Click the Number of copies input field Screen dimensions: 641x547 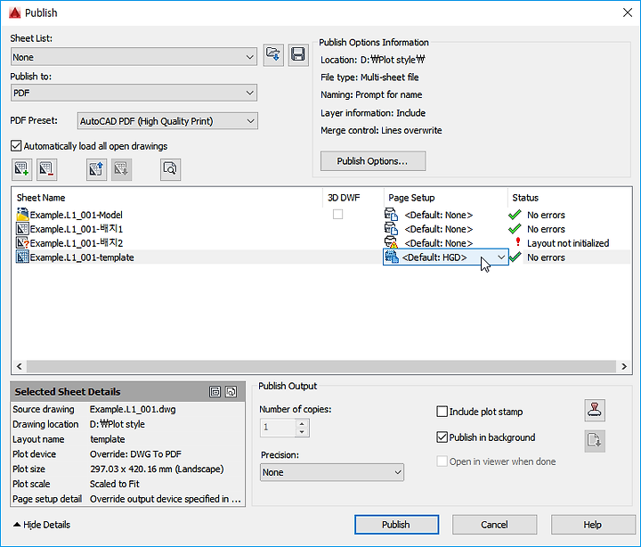pyautogui.click(x=278, y=428)
